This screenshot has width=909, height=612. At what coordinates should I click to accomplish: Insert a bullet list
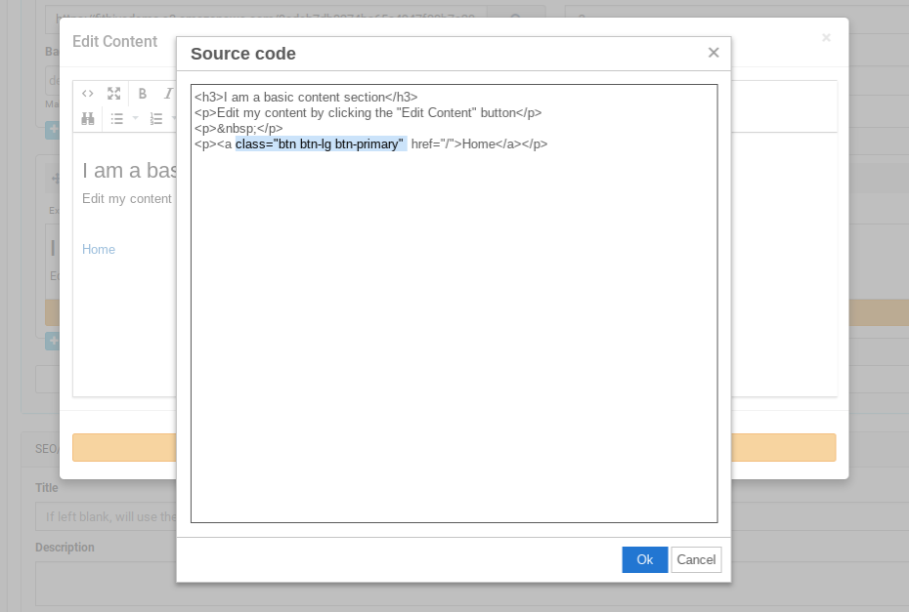116,118
